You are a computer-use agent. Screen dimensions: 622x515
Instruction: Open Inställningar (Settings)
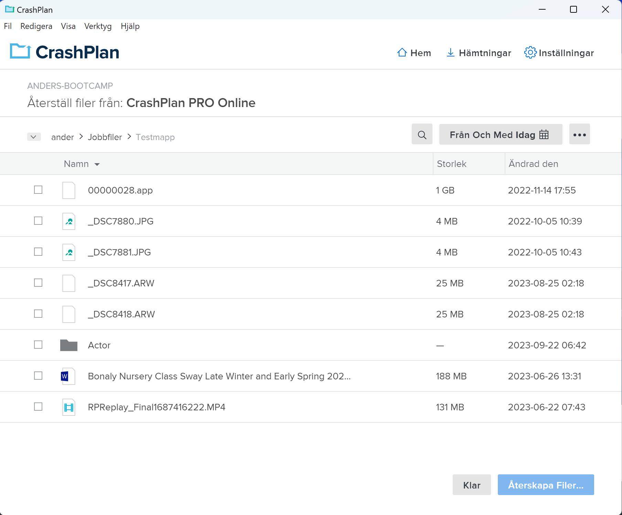point(559,53)
